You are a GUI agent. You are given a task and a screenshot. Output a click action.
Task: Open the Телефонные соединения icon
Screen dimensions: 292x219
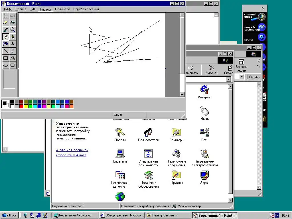click(x=177, y=158)
